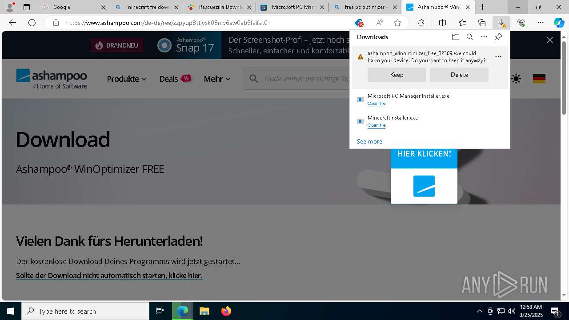Switch to the Google tab
This screenshot has width=569, height=320.
(73, 7)
